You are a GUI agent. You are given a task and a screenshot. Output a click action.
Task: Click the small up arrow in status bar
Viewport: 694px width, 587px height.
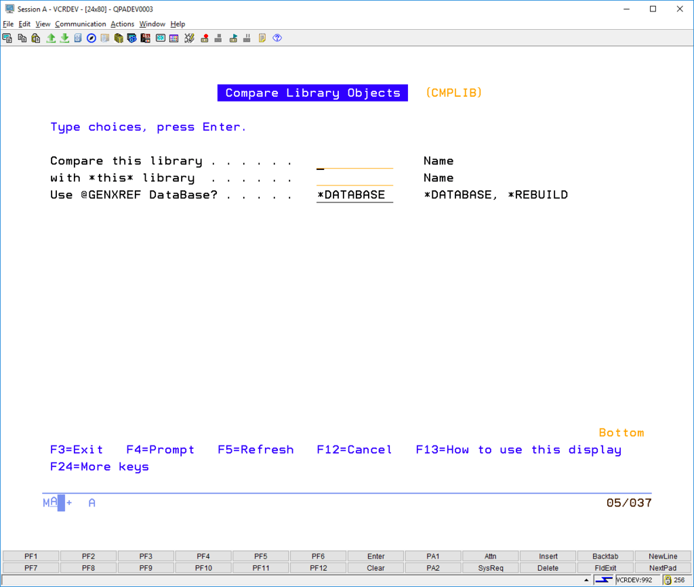pos(586,580)
